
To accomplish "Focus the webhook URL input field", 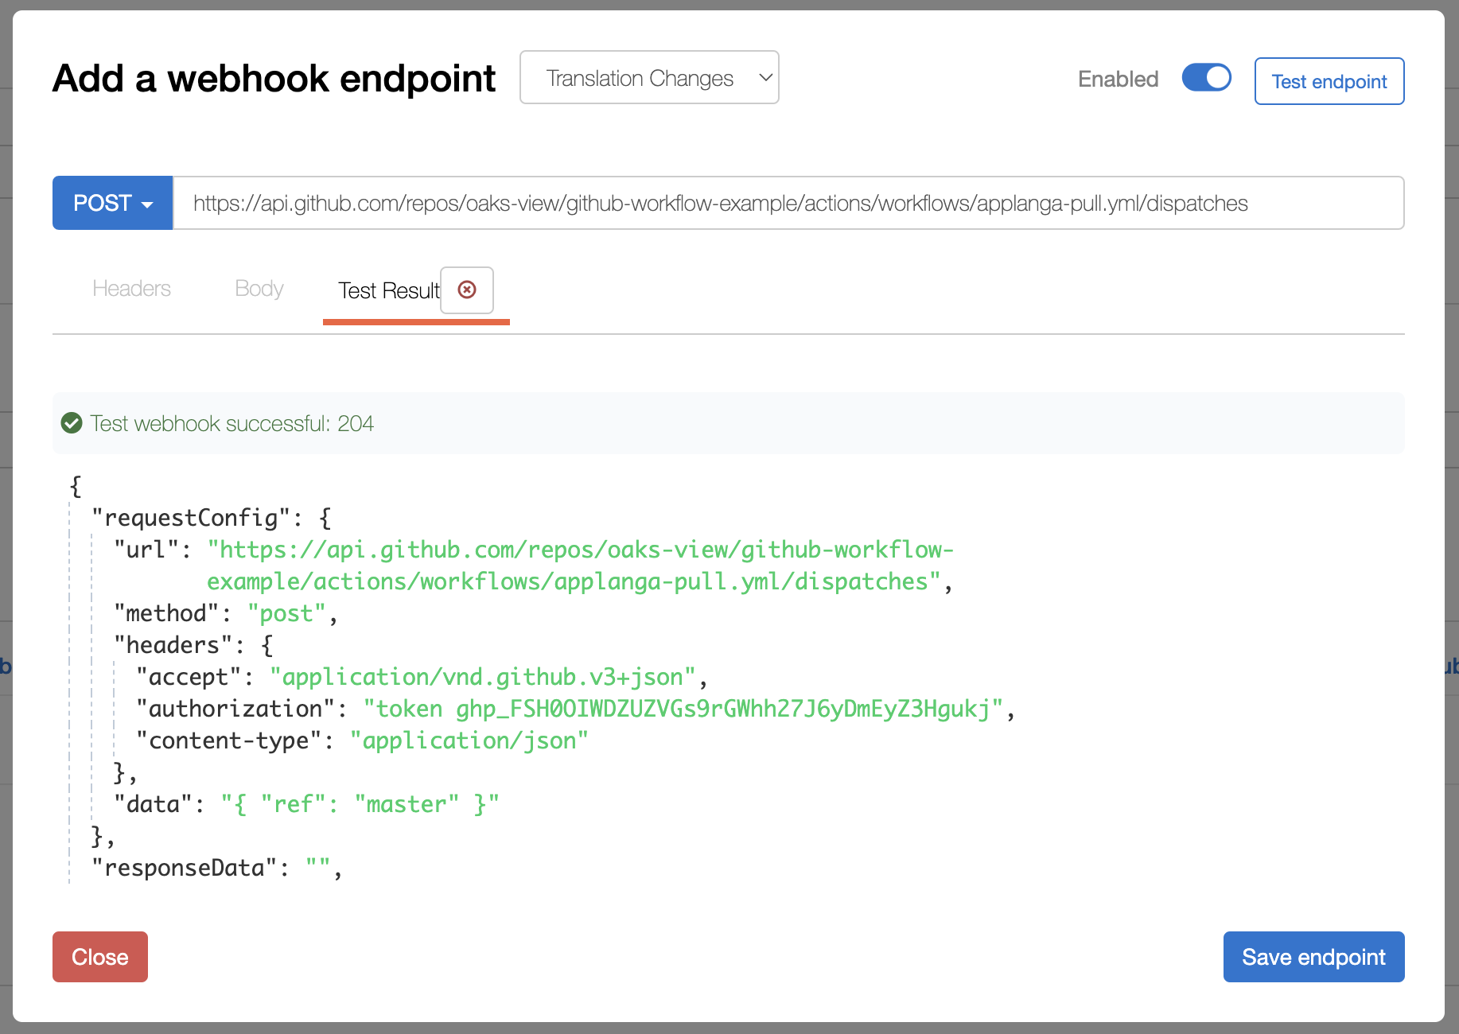I will pos(788,203).
